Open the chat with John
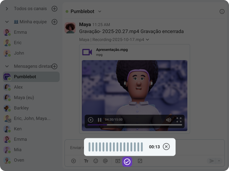This screenshot has width=229, height=171. point(31,53)
